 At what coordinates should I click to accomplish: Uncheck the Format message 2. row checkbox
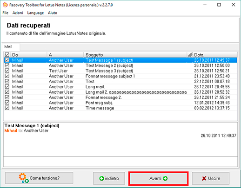click(7, 97)
